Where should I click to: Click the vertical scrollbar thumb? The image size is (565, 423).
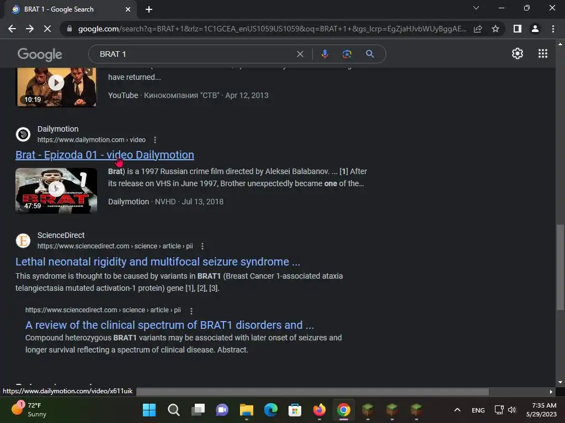pyautogui.click(x=560, y=268)
